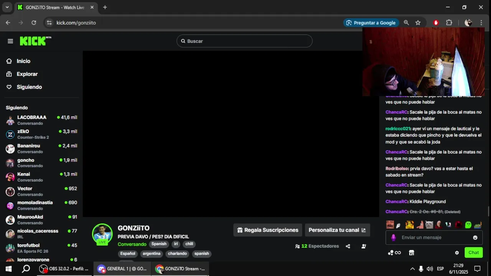The width and height of the screenshot is (491, 276).
Task: Click the 12 Espectadores viewer count
Action: click(317, 246)
